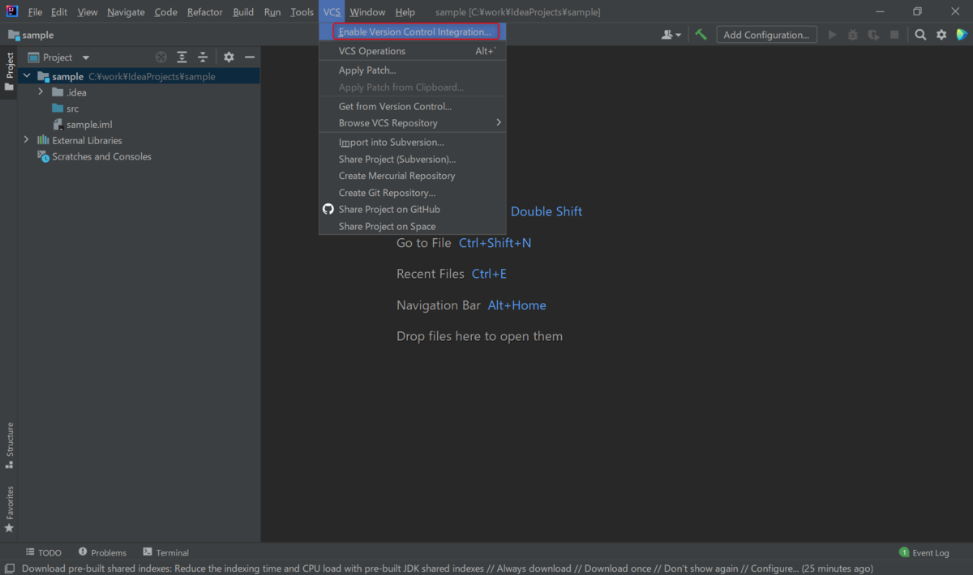Image resolution: width=973 pixels, height=575 pixels.
Task: Open the Help menu
Action: point(405,12)
